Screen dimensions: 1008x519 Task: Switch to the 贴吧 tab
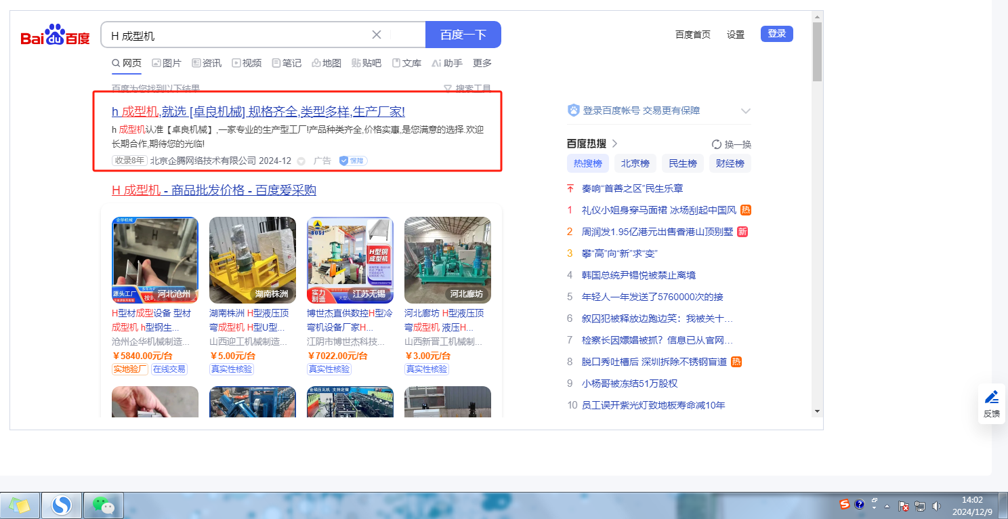click(366, 63)
